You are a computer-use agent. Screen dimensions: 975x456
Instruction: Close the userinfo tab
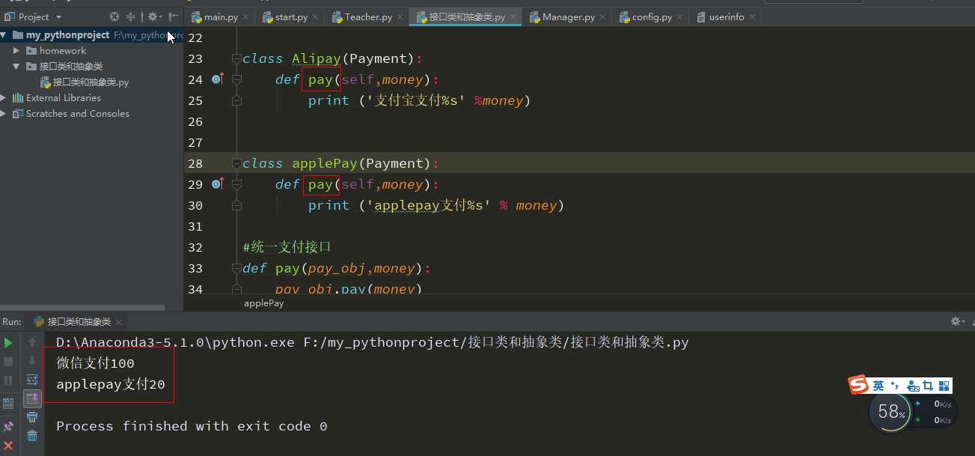tap(752, 17)
